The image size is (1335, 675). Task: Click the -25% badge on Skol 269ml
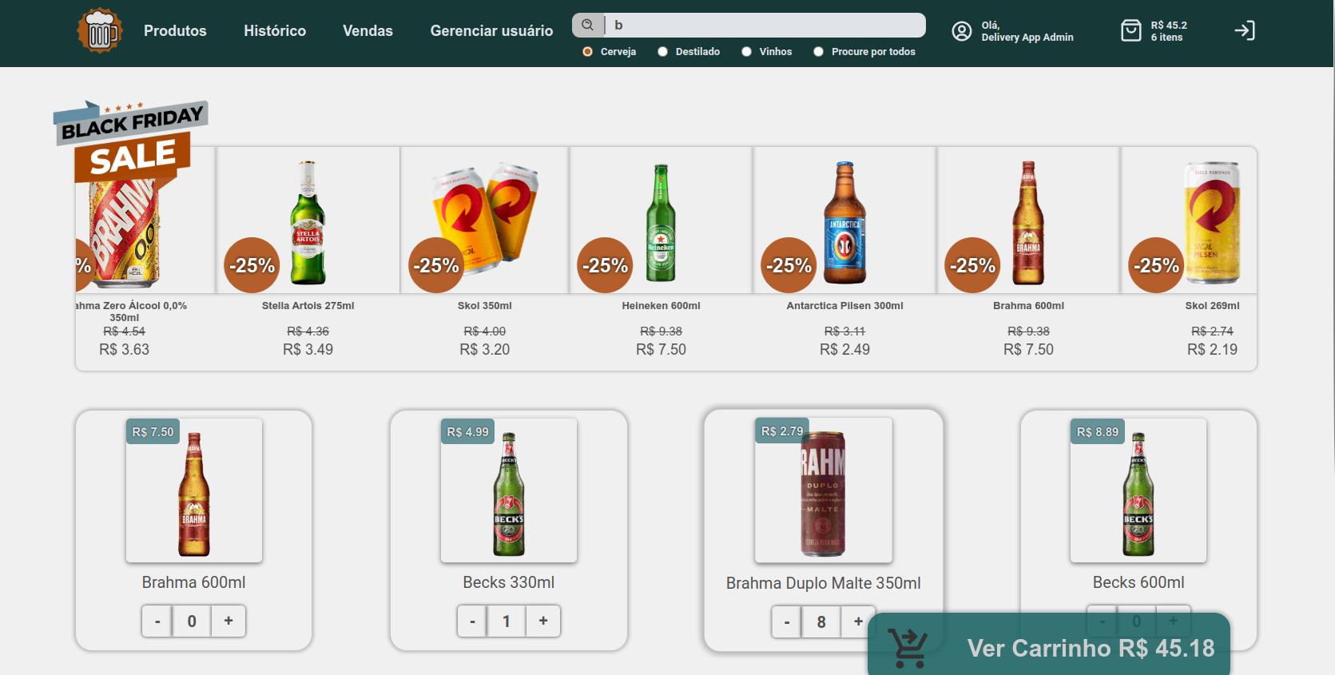(x=1156, y=265)
